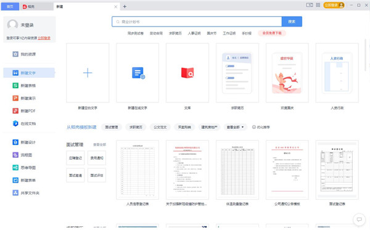Click the 未登录 label in sidebar
This screenshot has width=370, height=230.
(x=27, y=25)
